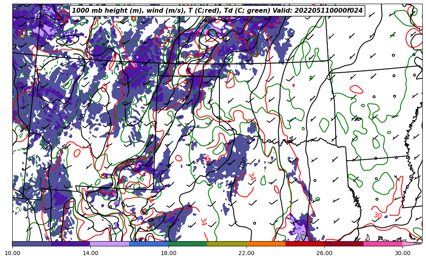426x260 pixels.
Task: Click the dark slate-blue colorbar segment
Action: tap(32, 244)
